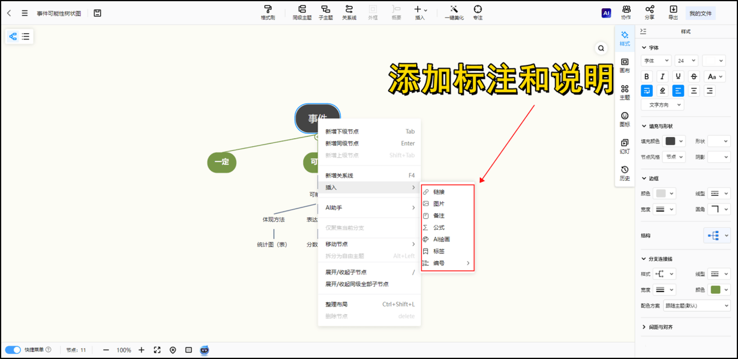This screenshot has width=738, height=359.
Task: Choose 备注 from the insert submenu
Action: point(438,216)
